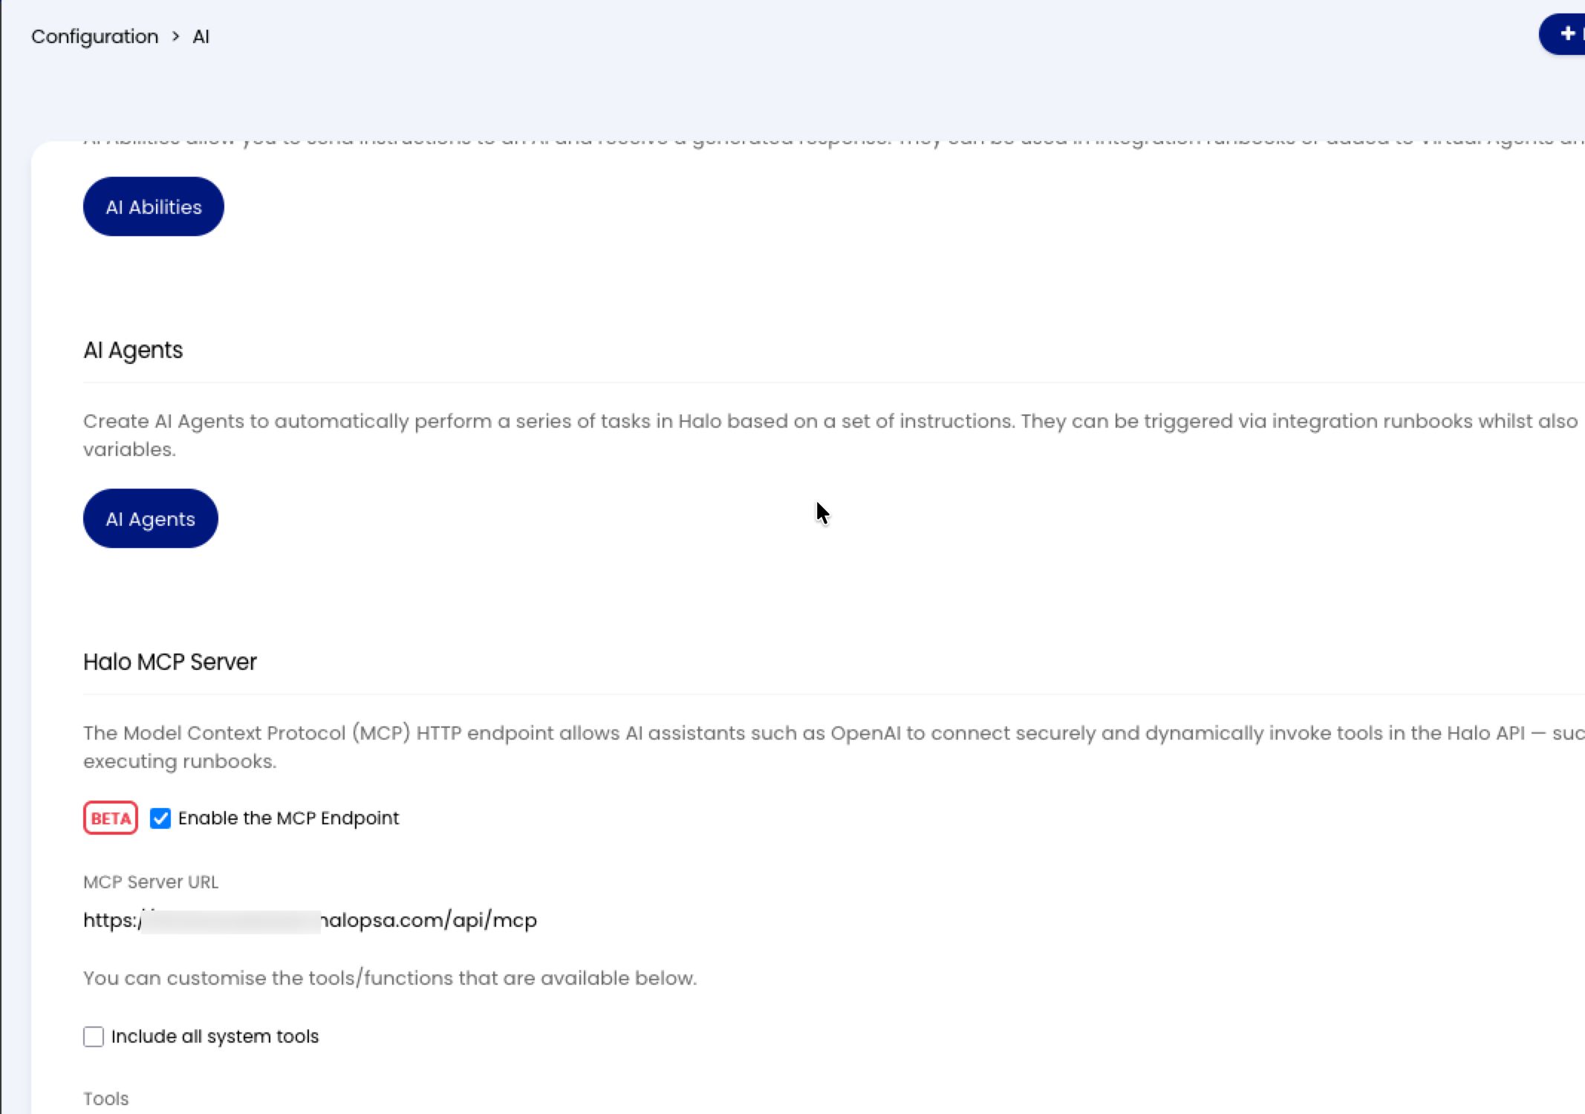This screenshot has height=1114, width=1585.
Task: Open the AI Agents button
Action: 150,518
